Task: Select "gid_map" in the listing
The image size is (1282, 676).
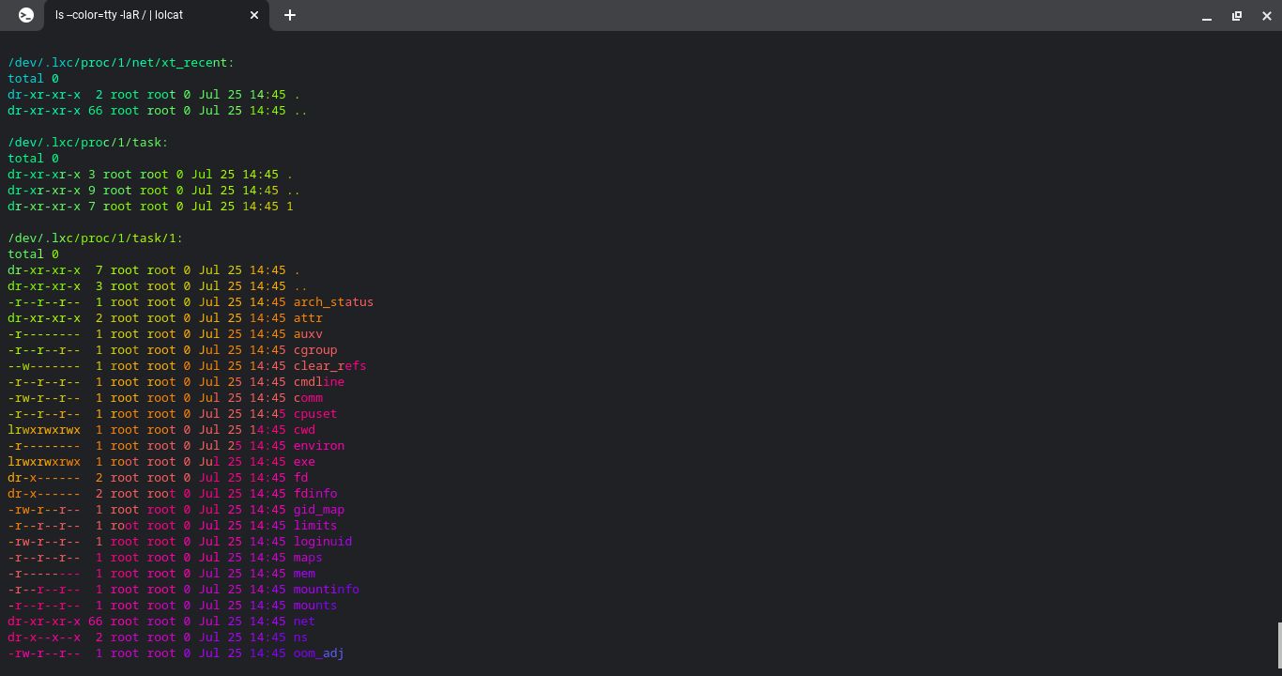Action: click(319, 509)
